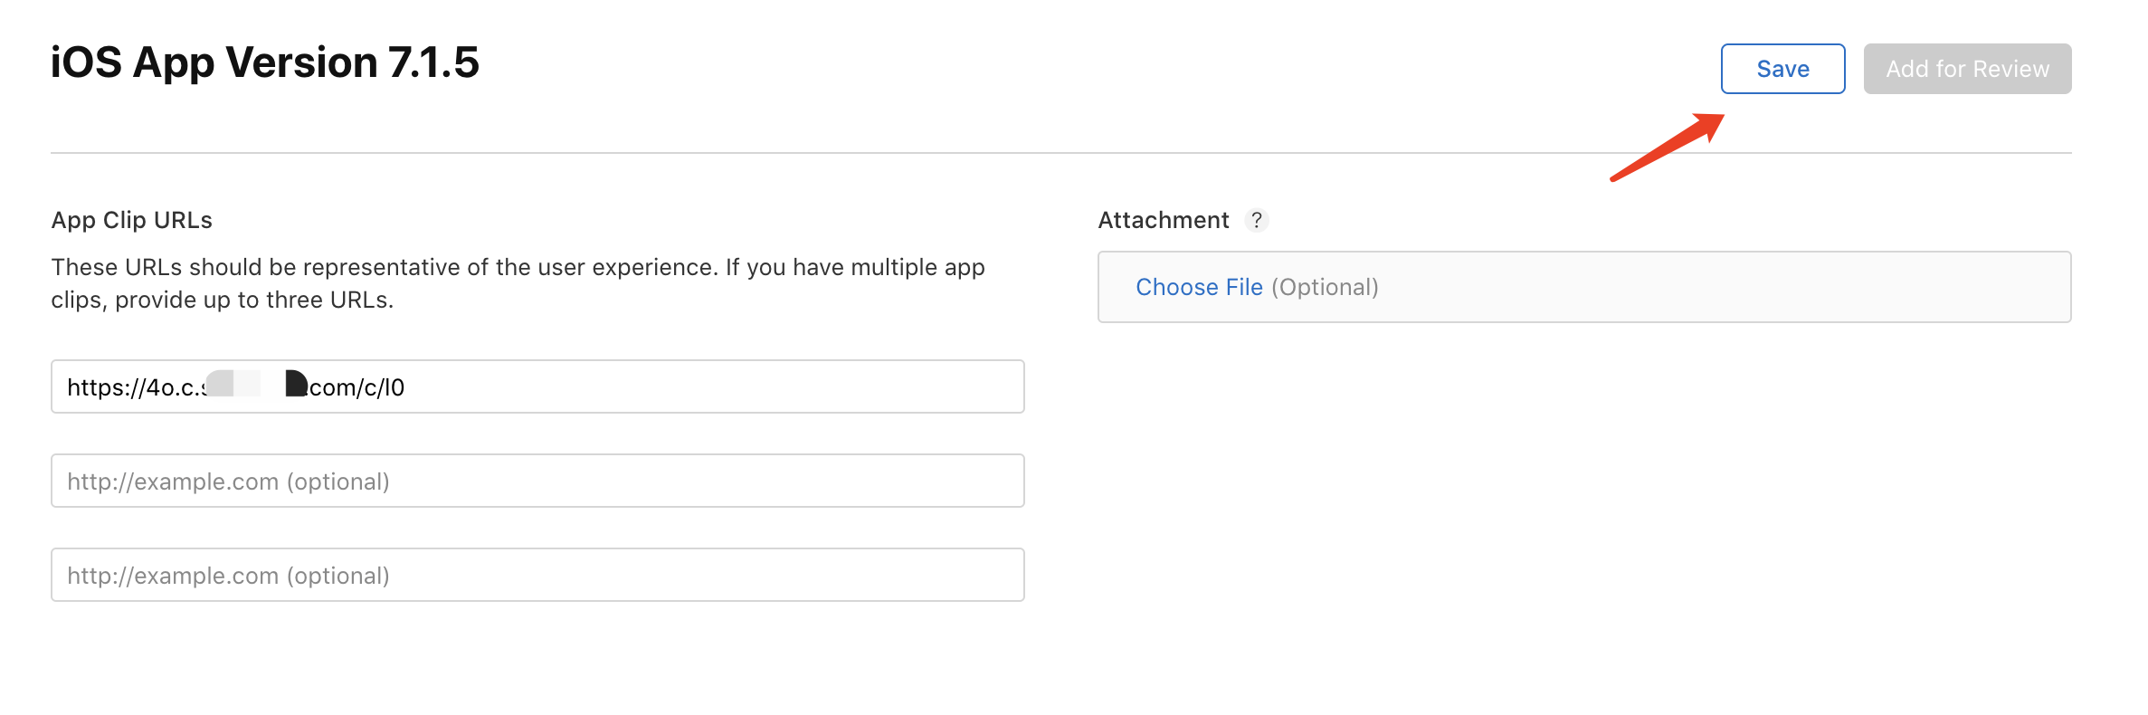Click the dark redaction mark in the URL
This screenshot has height=715, width=2148.
296,384
